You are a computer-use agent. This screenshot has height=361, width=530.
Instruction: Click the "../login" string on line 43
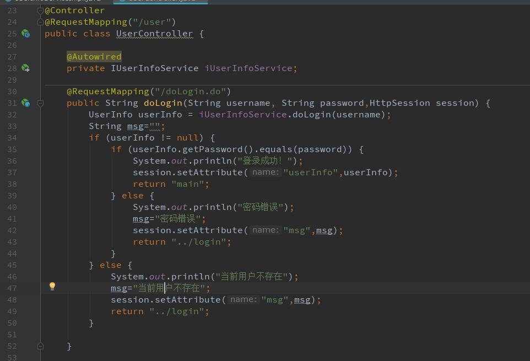point(199,242)
